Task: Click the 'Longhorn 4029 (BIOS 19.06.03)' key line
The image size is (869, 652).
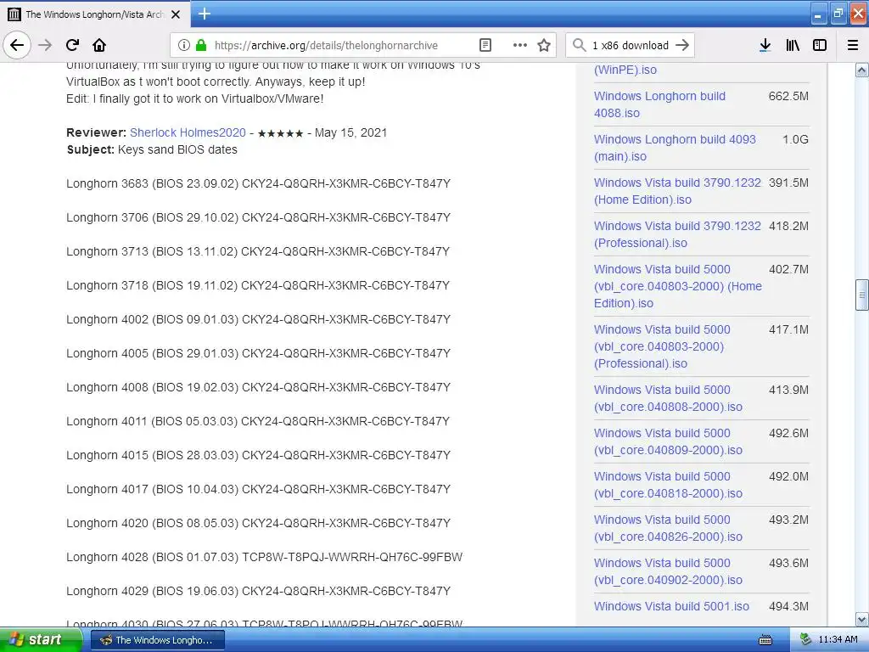Action: [258, 591]
